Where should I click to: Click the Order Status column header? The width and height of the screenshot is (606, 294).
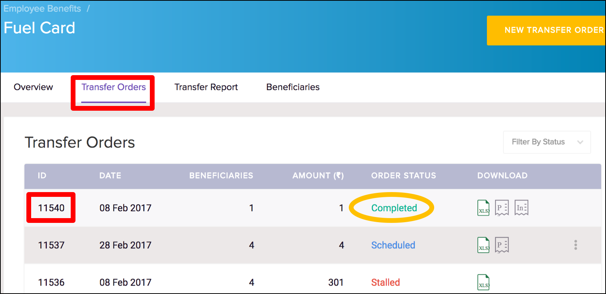click(403, 176)
